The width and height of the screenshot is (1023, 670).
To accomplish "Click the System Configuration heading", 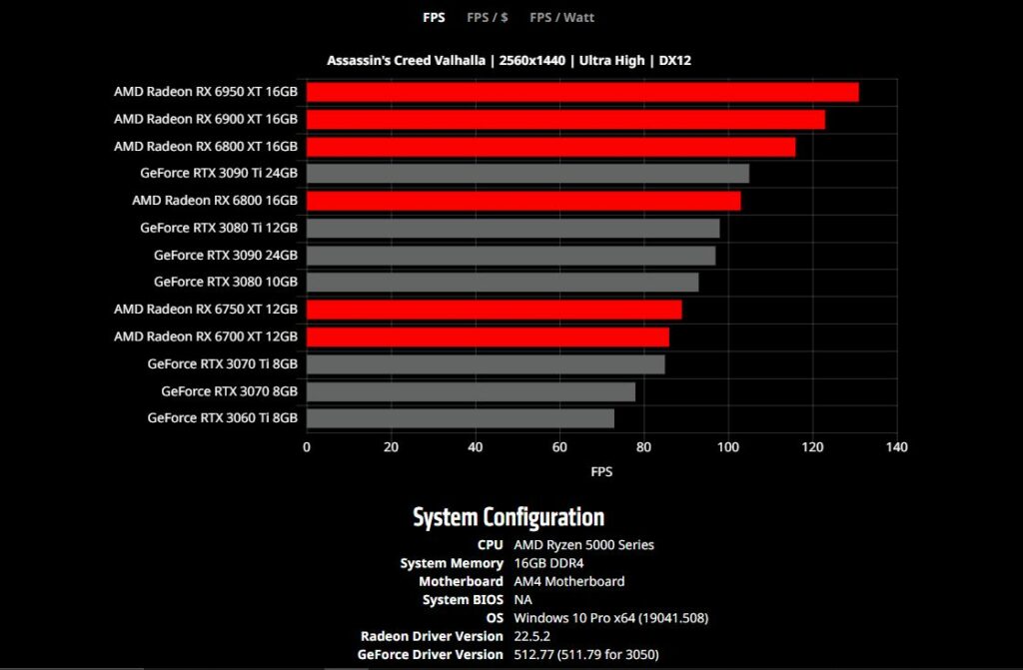I will click(509, 517).
